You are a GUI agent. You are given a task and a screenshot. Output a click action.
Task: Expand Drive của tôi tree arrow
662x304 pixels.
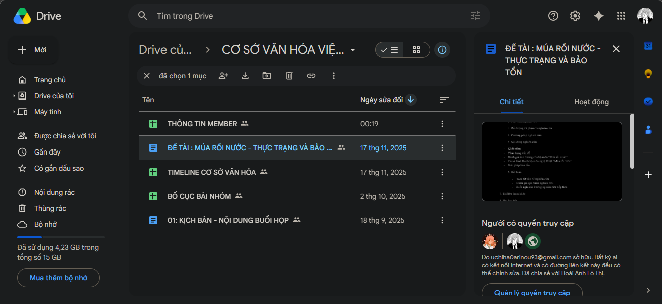pos(14,96)
